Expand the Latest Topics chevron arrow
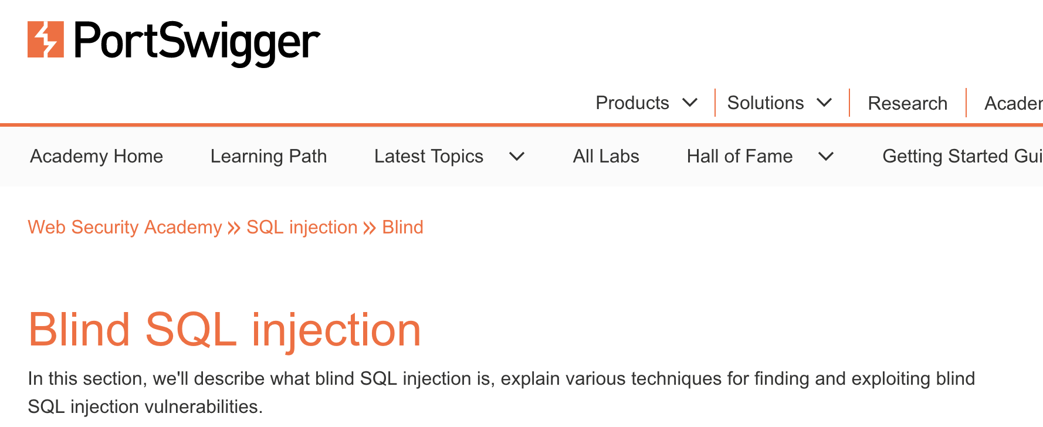Screen dimensions: 1043x427 click(517, 157)
